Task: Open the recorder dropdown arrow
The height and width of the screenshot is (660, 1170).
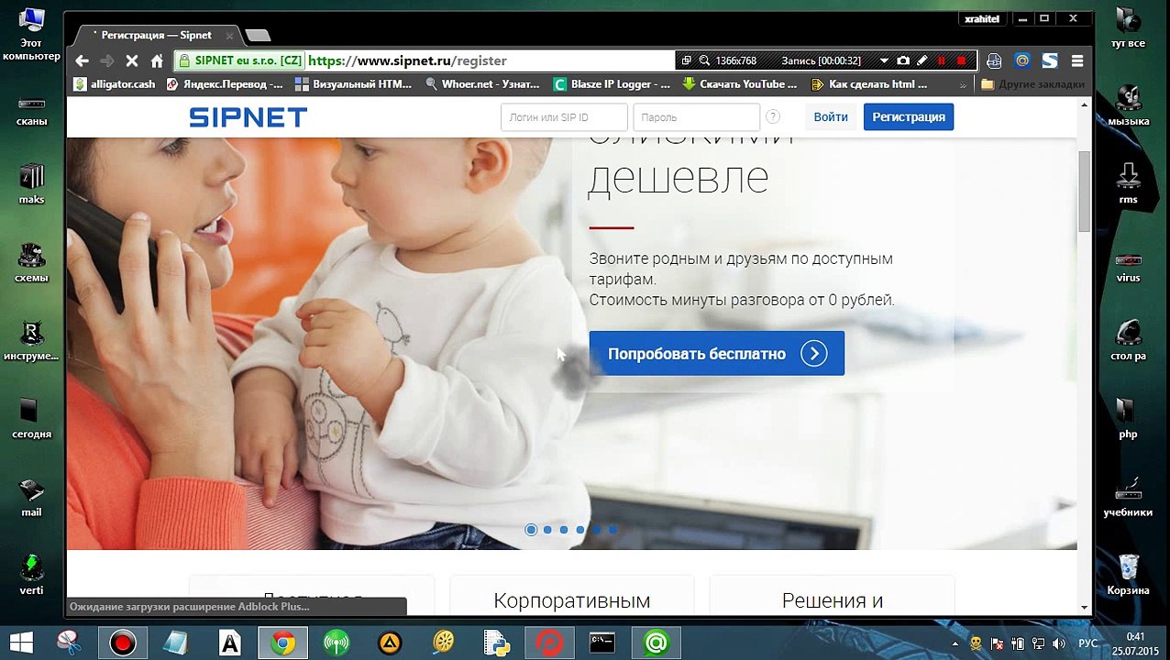Action: 884,60
